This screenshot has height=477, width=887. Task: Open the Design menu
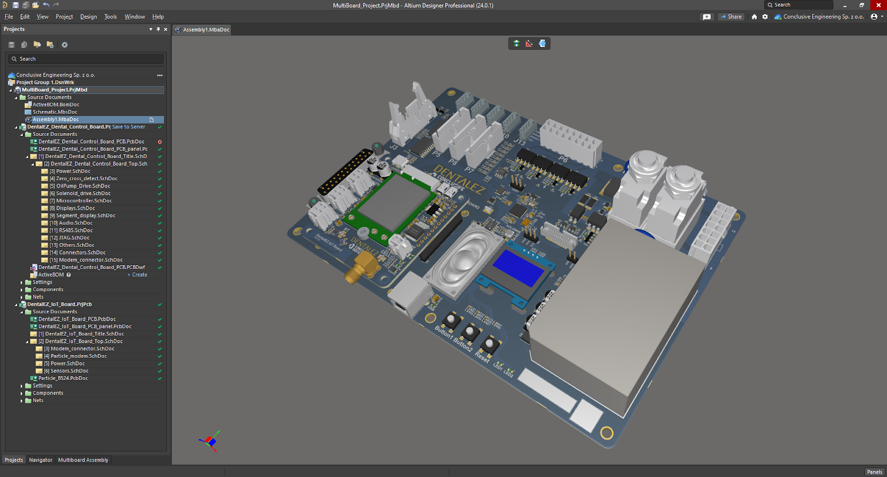click(x=89, y=17)
